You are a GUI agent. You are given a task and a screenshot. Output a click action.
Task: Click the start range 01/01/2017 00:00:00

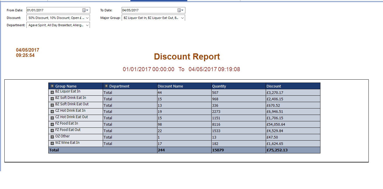pyautogui.click(x=148, y=69)
